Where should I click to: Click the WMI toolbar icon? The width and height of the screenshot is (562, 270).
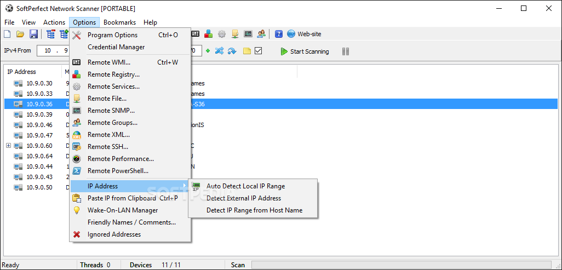point(196,34)
